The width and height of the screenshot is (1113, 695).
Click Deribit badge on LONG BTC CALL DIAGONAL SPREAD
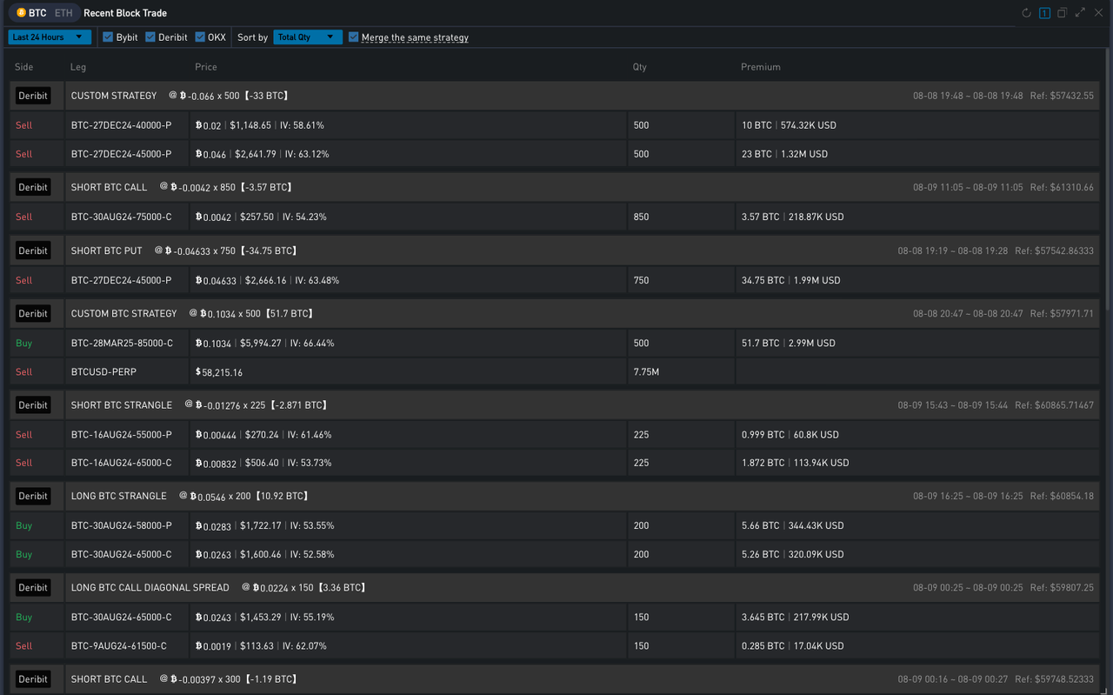tap(33, 587)
